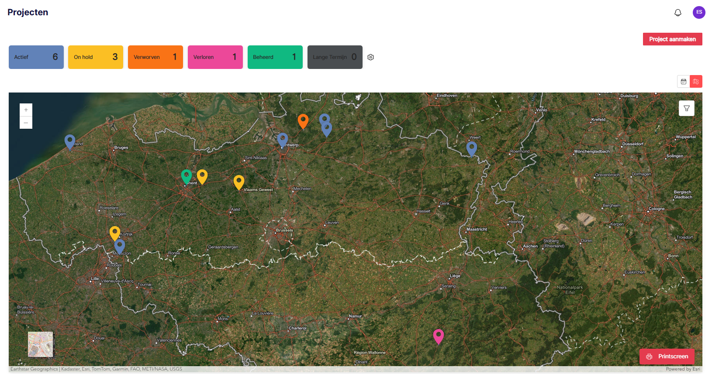This screenshot has width=712, height=374.
Task: Switch to map view
Action: pos(696,82)
